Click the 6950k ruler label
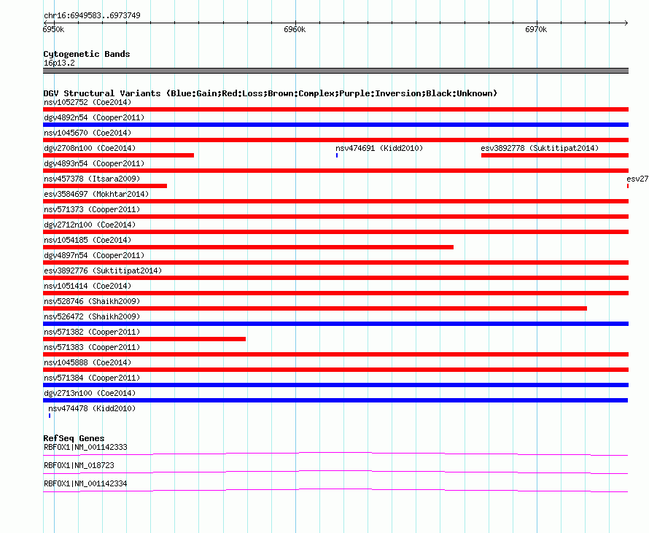The image size is (649, 533). pos(53,29)
